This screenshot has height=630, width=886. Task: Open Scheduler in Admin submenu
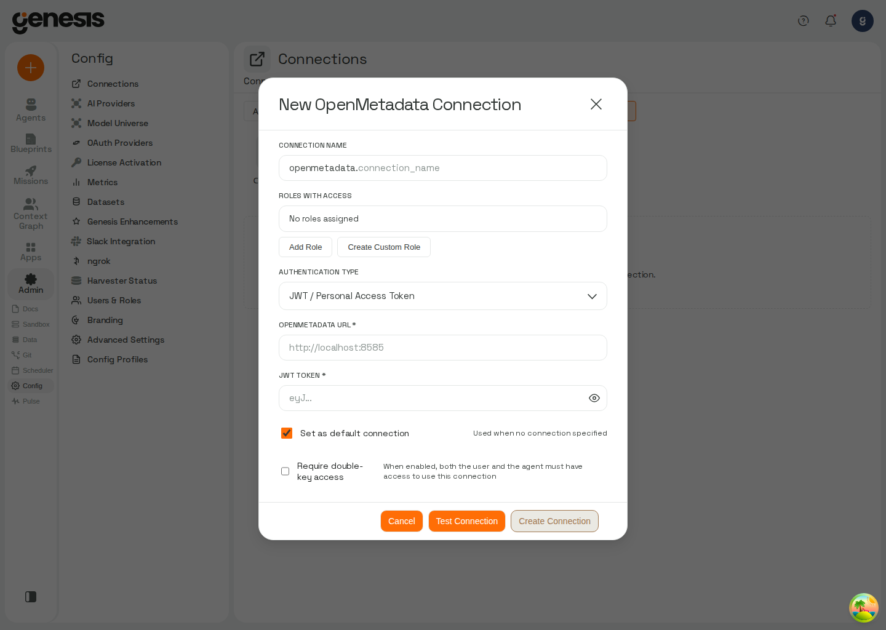click(x=33, y=370)
